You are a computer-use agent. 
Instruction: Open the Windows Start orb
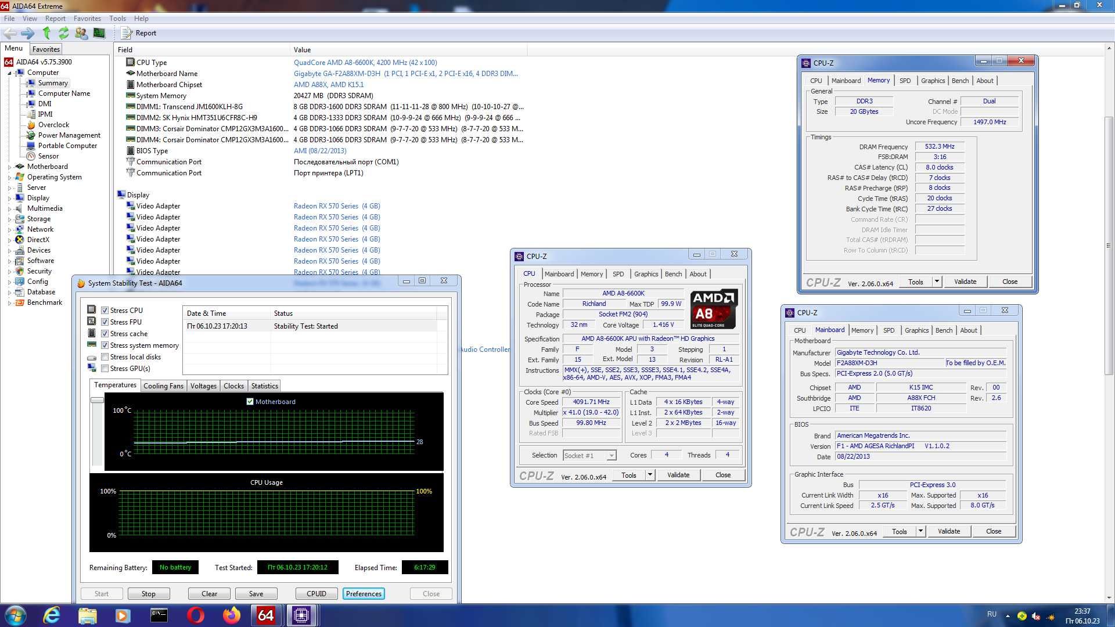pos(15,615)
